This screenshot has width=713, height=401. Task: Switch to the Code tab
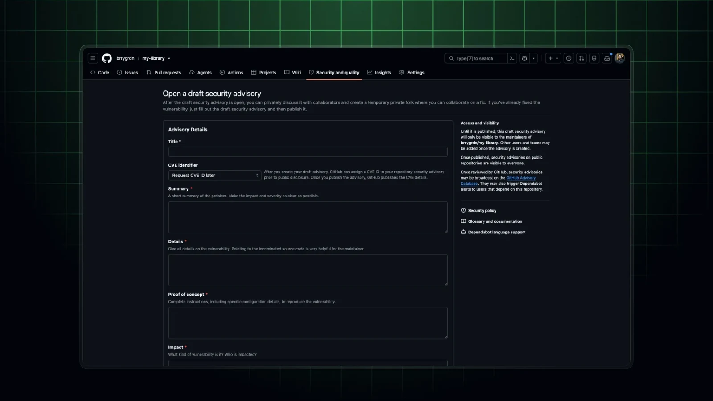click(x=100, y=73)
